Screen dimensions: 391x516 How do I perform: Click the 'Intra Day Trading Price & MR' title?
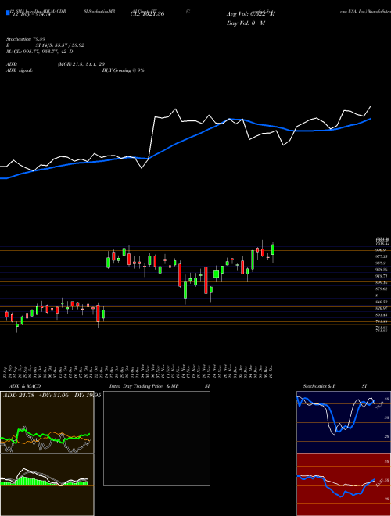pos(144,386)
